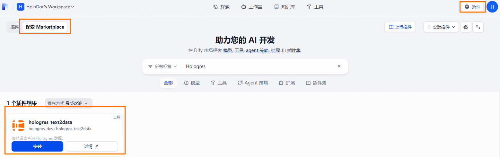Viewport: 500px width, 157px height.
Task: Click the 插件集 link in the subtitle
Action: pos(294,51)
